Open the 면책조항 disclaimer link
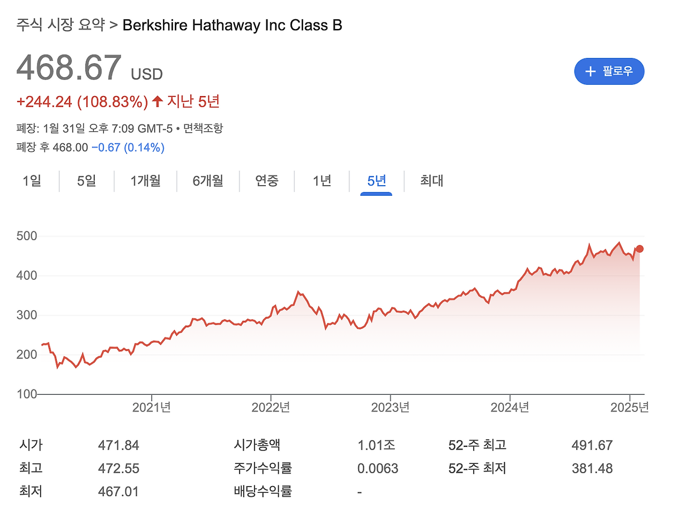The image size is (686, 515). pyautogui.click(x=204, y=128)
